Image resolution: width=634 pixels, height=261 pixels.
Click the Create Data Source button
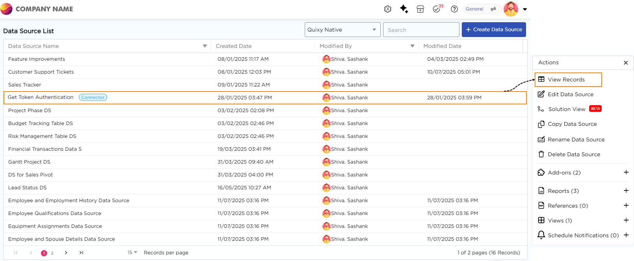tap(493, 30)
